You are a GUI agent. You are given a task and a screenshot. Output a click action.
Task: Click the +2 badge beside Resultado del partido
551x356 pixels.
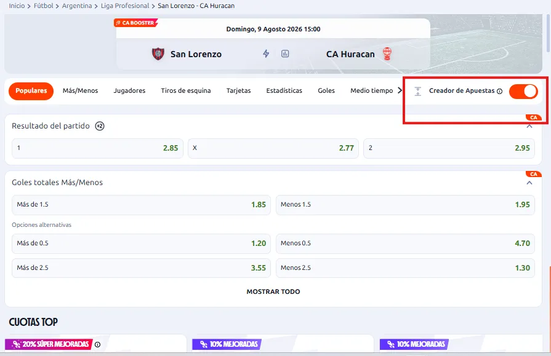click(100, 126)
